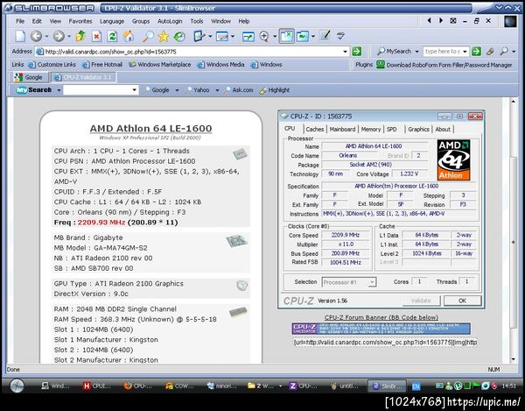Click the Download RoboForm Form Filler link
Screen dimensions: 525x411
[449, 65]
